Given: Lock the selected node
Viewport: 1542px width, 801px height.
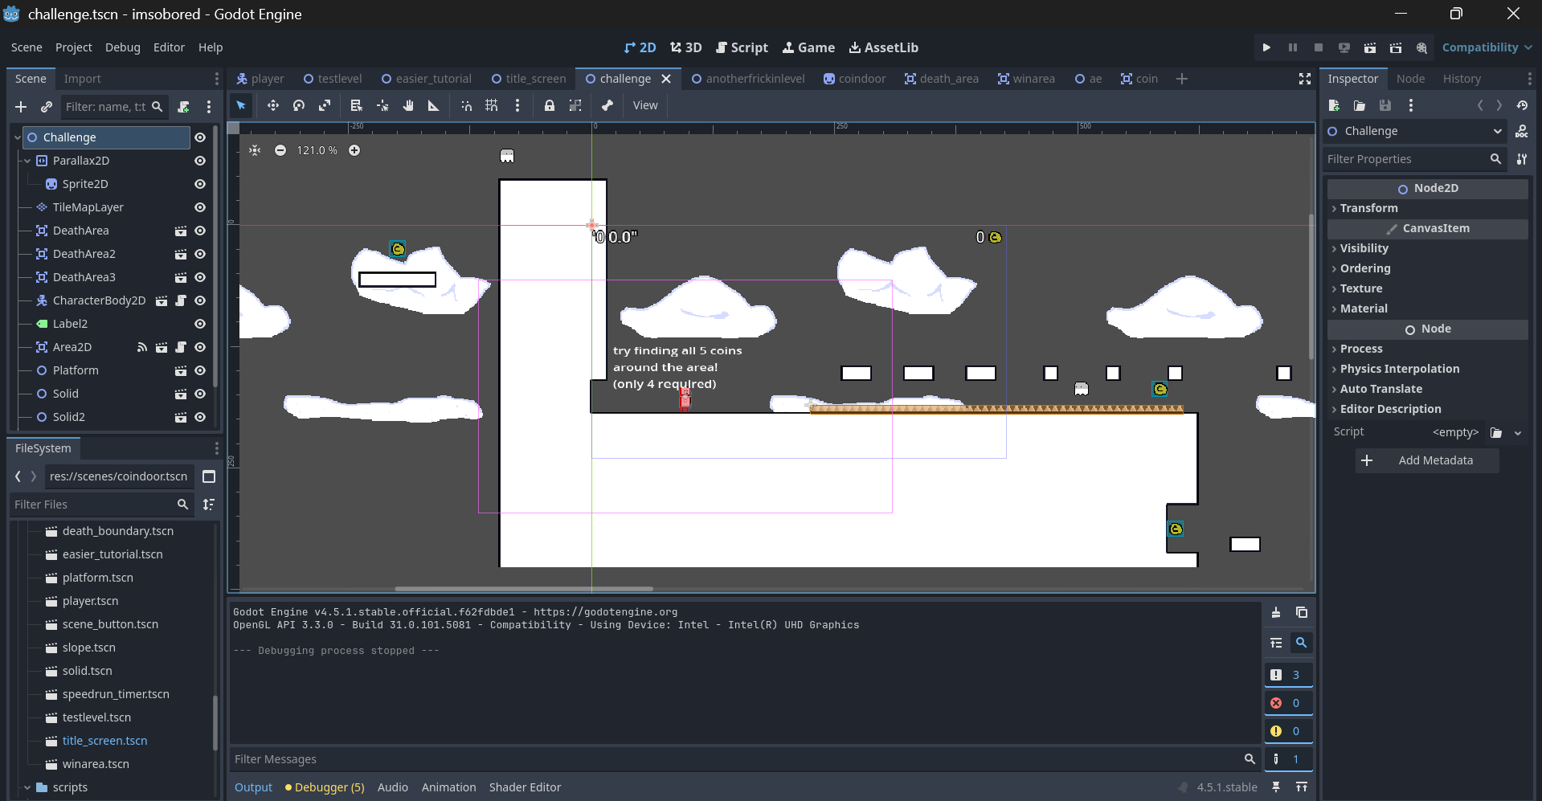Looking at the screenshot, I should point(550,105).
